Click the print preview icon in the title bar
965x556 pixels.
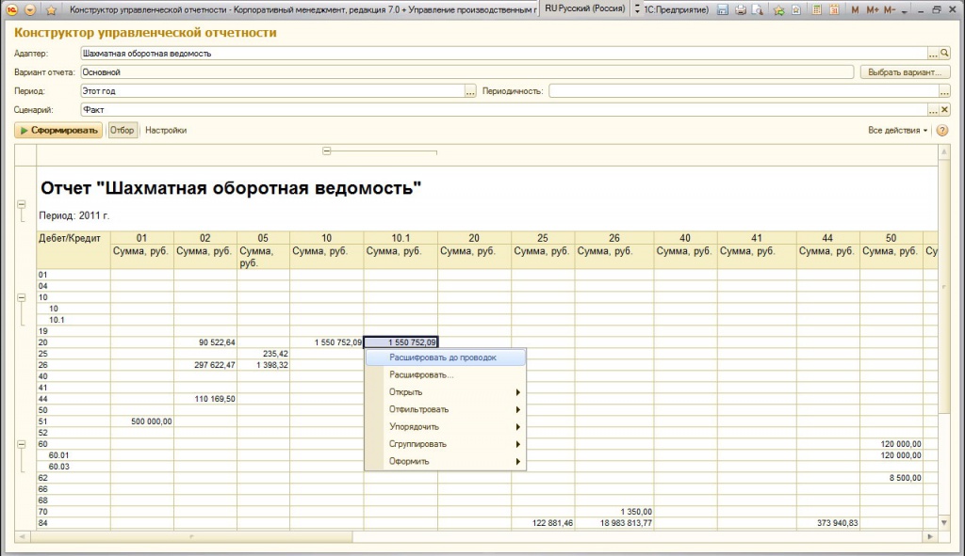(x=757, y=8)
